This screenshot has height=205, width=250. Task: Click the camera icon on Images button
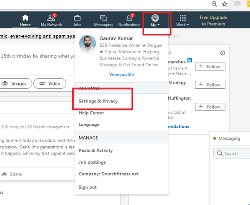[x=5, y=83]
